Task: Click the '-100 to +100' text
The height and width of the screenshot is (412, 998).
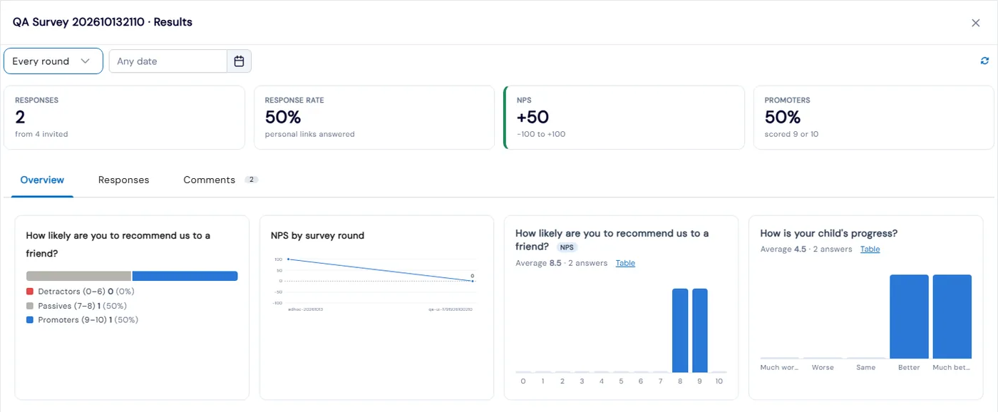Action: click(x=541, y=134)
